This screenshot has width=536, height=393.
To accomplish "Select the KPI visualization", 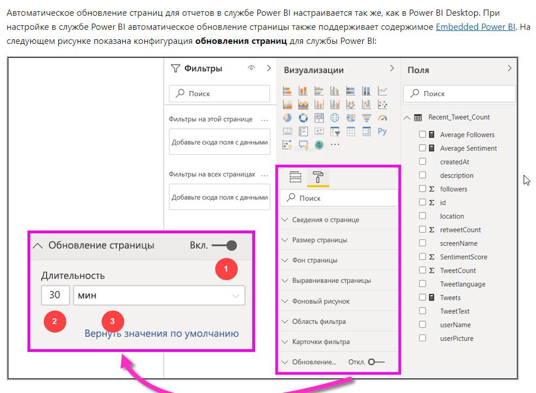I will pyautogui.click(x=319, y=132).
